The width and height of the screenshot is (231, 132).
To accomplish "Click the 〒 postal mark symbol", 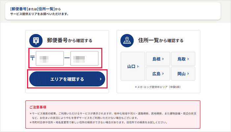I will coord(32,58).
